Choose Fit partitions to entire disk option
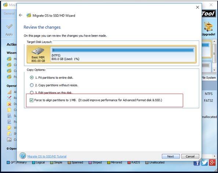The width and height of the screenshot is (218, 173). click(32, 78)
